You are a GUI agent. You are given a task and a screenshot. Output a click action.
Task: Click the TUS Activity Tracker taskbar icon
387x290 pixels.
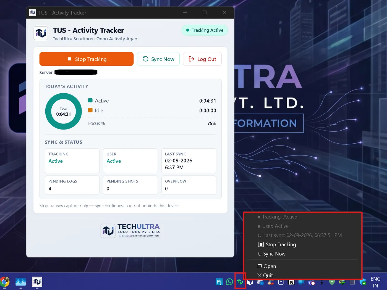click(37, 282)
